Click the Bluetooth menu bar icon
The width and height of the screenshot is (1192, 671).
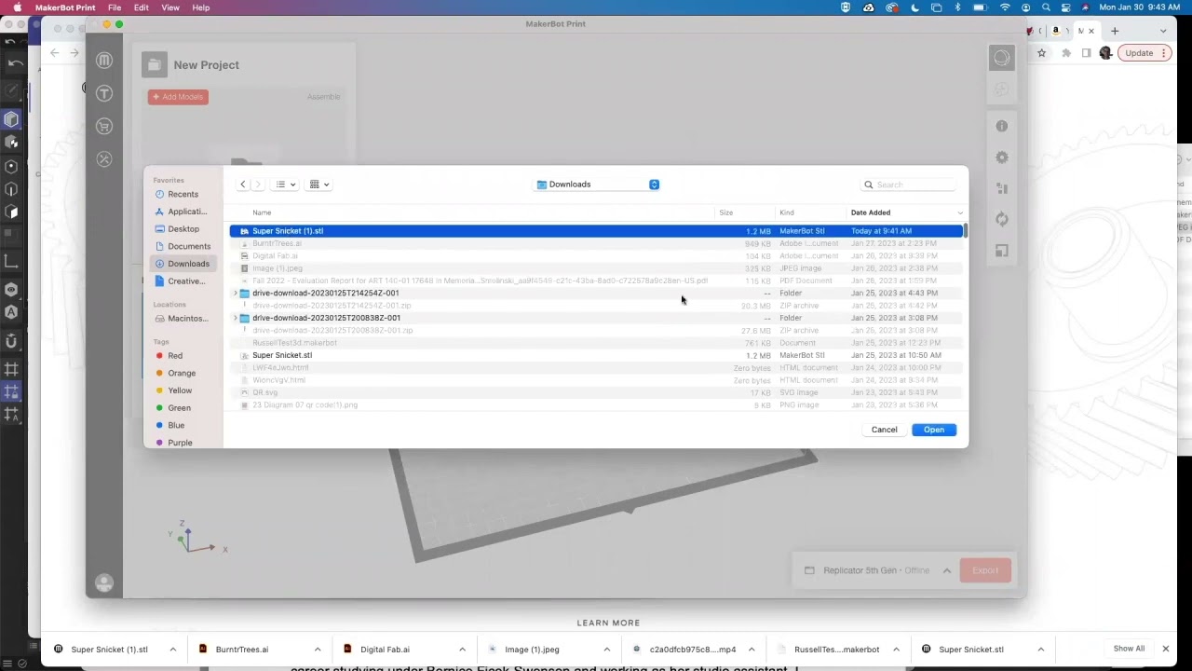(x=957, y=7)
